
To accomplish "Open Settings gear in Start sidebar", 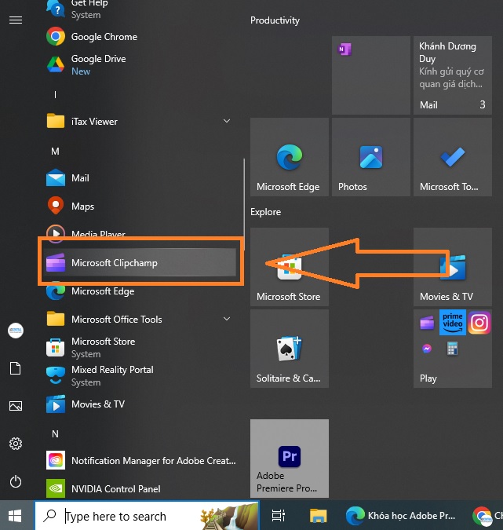I will point(15,444).
